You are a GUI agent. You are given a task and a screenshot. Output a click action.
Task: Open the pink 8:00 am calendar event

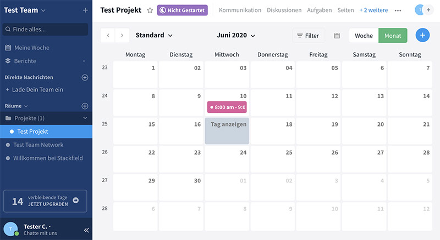(x=226, y=107)
